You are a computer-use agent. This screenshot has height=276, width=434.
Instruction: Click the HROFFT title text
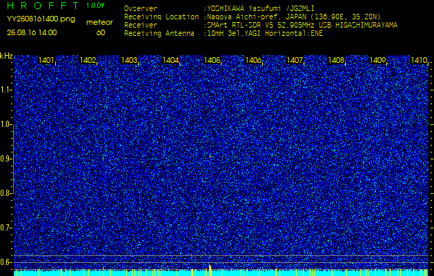(x=43, y=6)
